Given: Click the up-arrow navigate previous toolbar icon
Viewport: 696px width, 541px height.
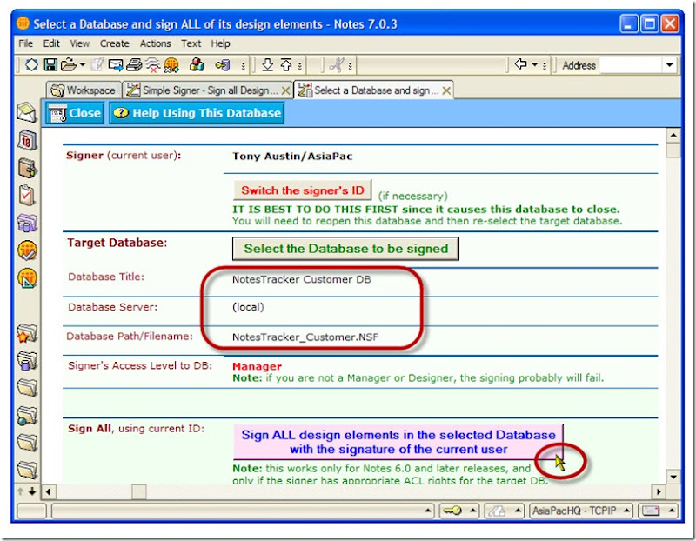Looking at the screenshot, I should click(286, 65).
